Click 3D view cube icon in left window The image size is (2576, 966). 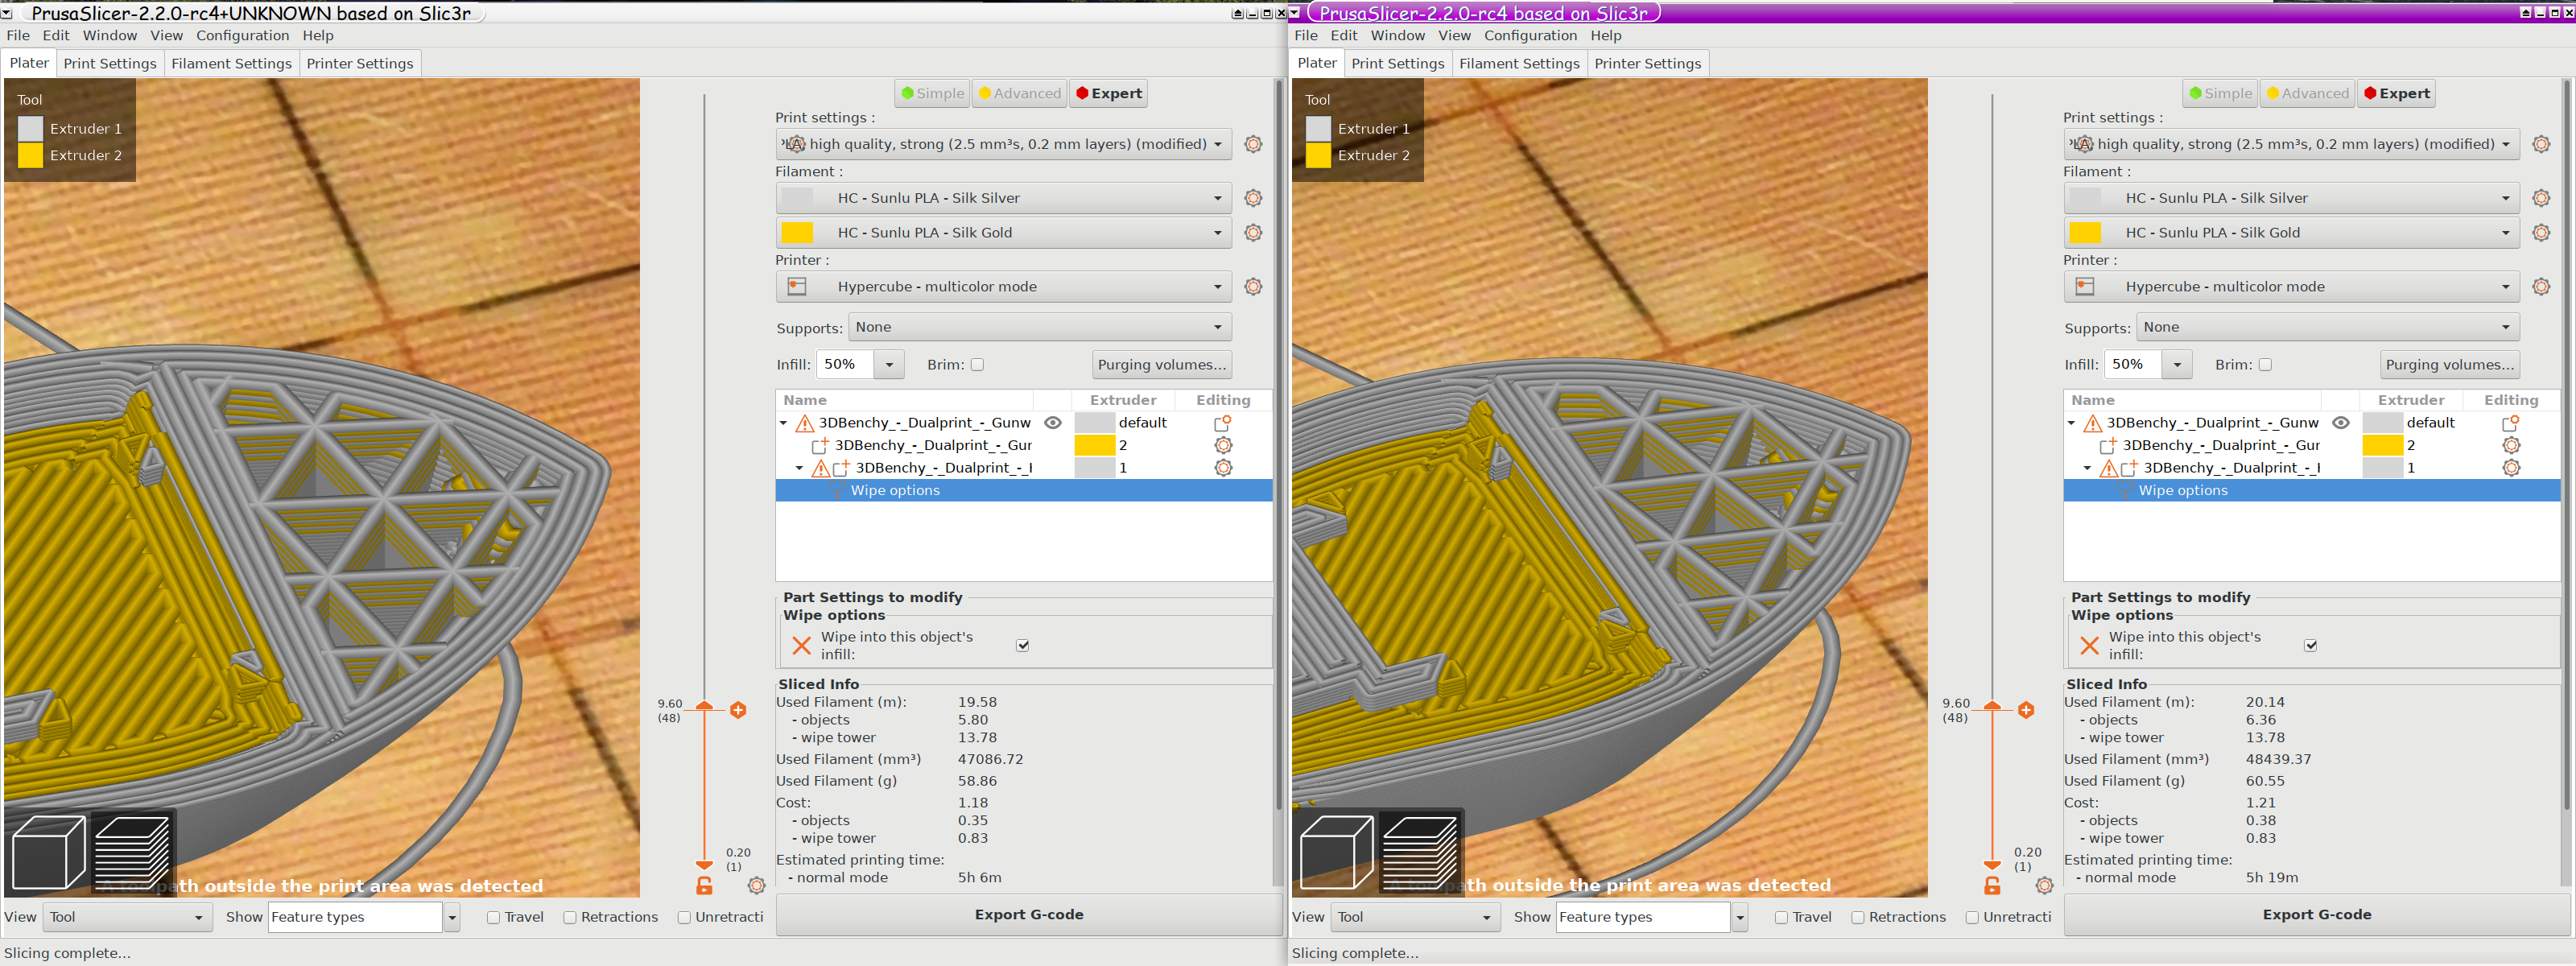coord(48,852)
